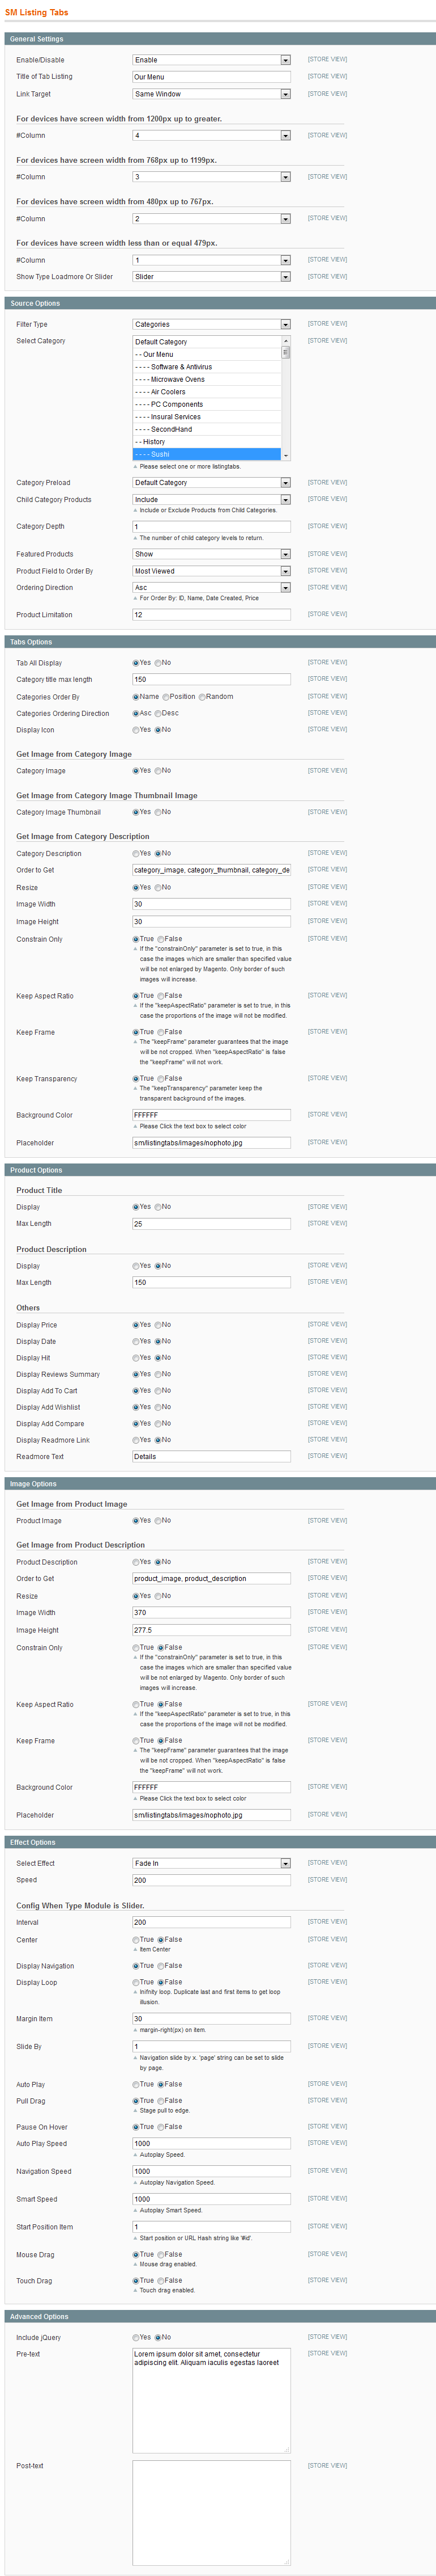436x2576 pixels.
Task: Set Display Icon to Yes
Action: point(136,730)
